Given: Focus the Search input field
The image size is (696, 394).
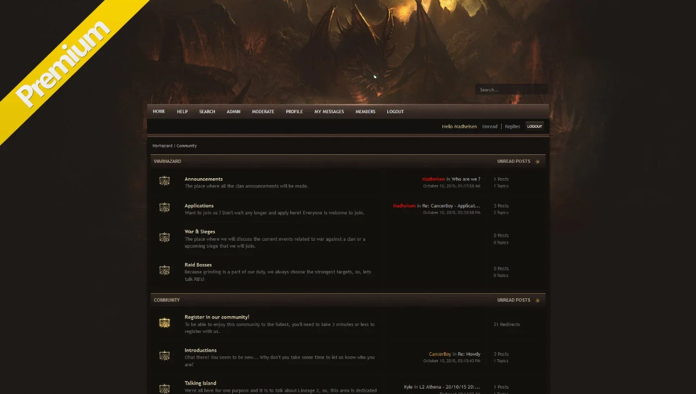Looking at the screenshot, I should [512, 90].
